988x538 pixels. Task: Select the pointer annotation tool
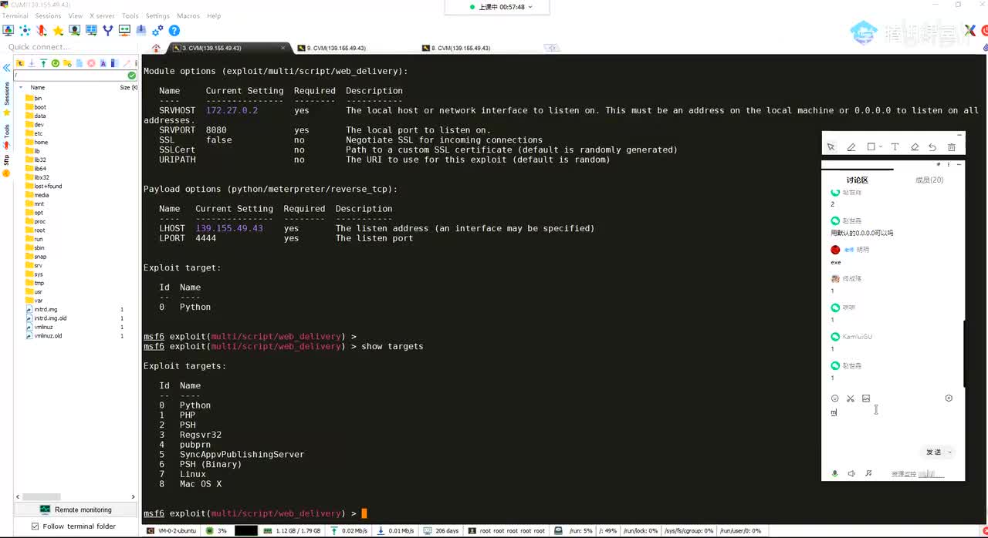tap(831, 147)
